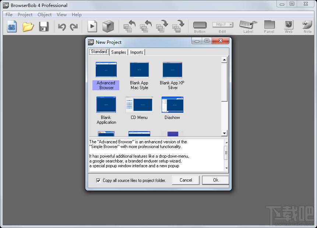The image size is (317, 228).
Task: Insert a Button object from the toolbar
Action: (200, 27)
